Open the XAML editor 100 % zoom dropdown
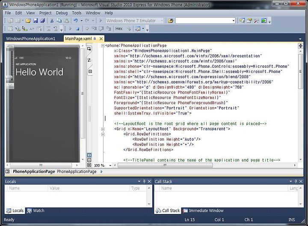The height and width of the screenshot is (226, 308). (110, 166)
